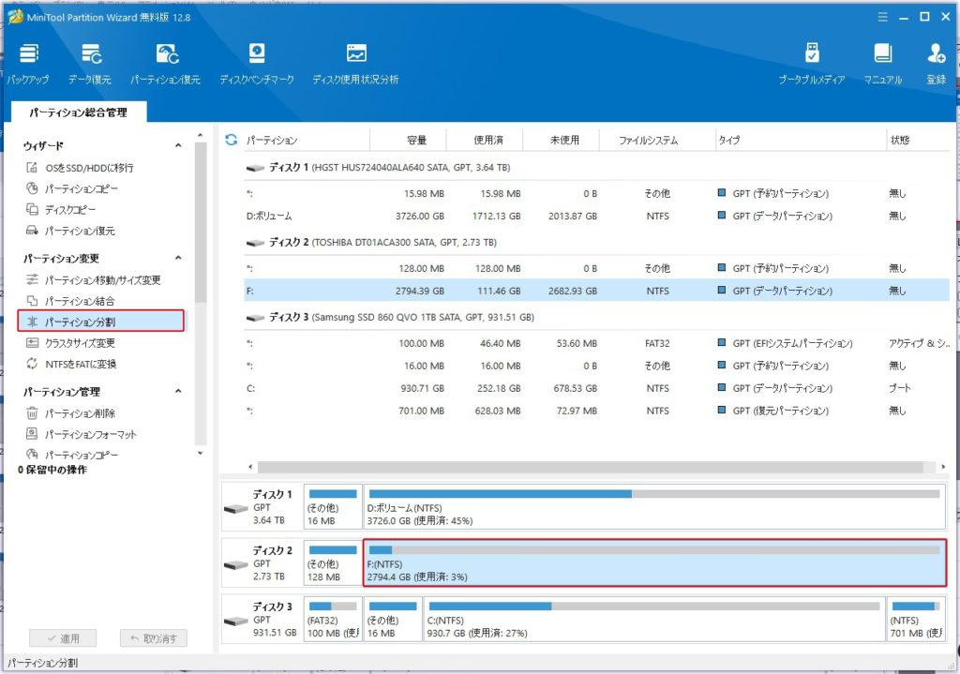Click the 取り消す undo button

click(x=154, y=638)
